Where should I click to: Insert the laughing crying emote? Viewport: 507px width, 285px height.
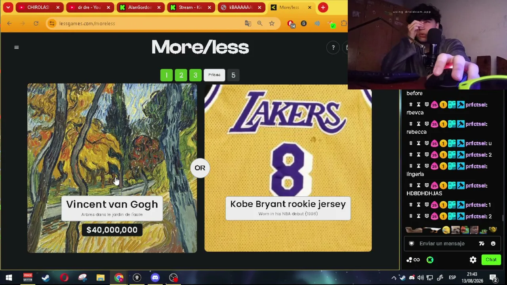coord(446,230)
